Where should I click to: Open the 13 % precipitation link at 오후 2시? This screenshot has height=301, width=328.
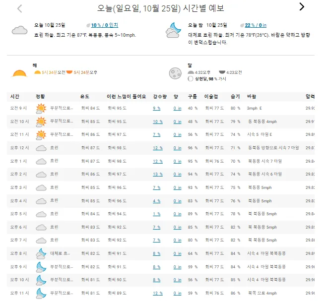pyautogui.click(x=157, y=175)
